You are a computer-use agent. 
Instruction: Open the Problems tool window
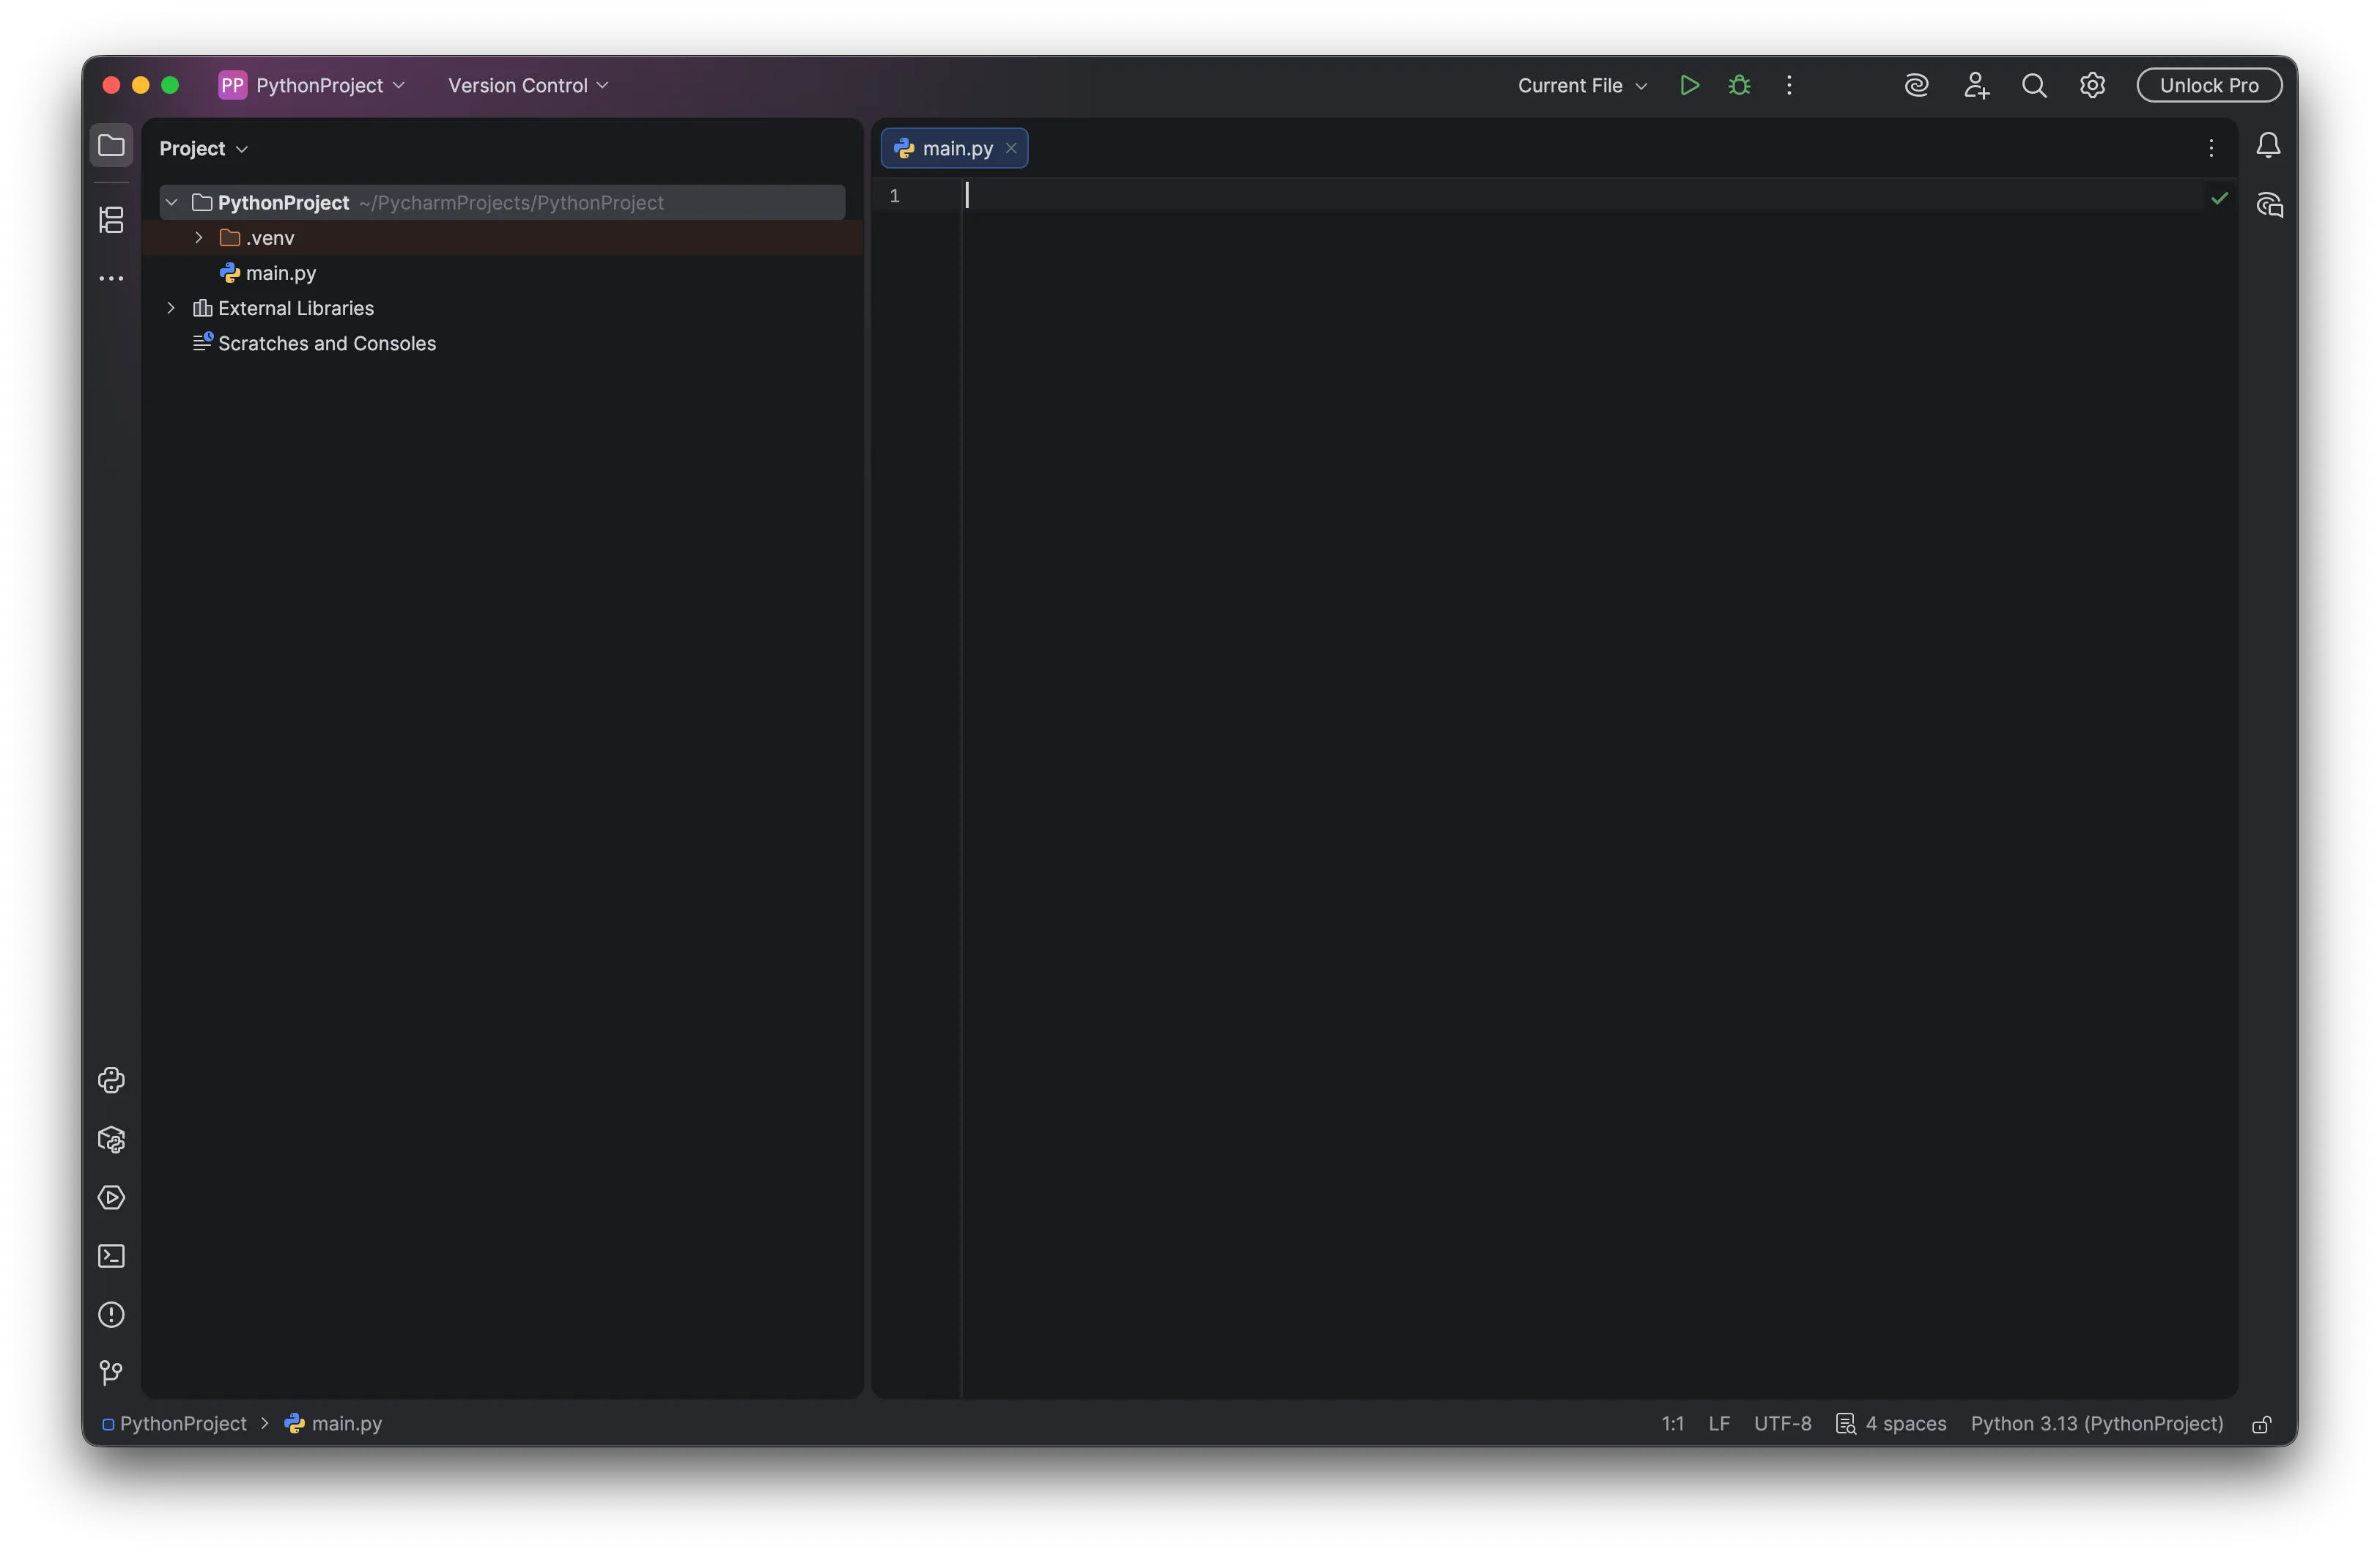point(111,1315)
